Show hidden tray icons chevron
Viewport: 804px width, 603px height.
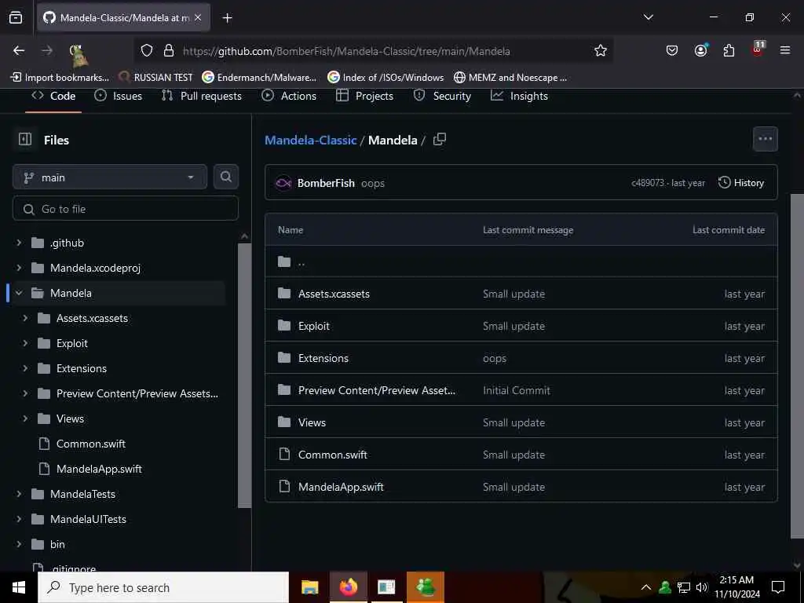coord(646,587)
